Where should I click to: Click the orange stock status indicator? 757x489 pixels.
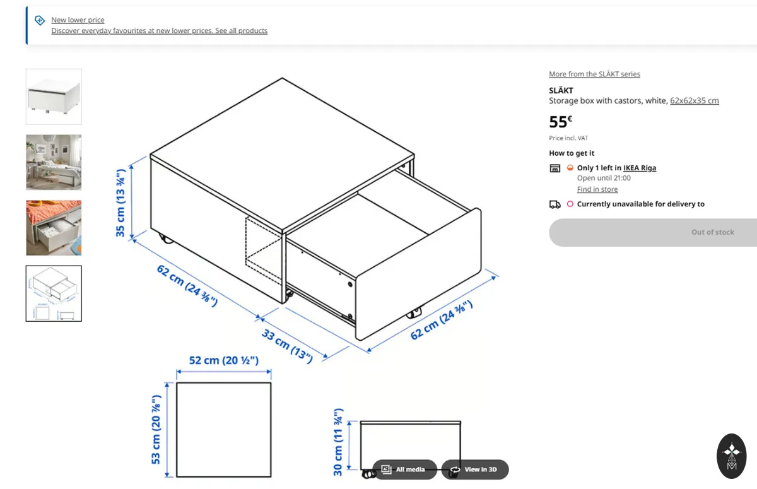[x=570, y=168]
